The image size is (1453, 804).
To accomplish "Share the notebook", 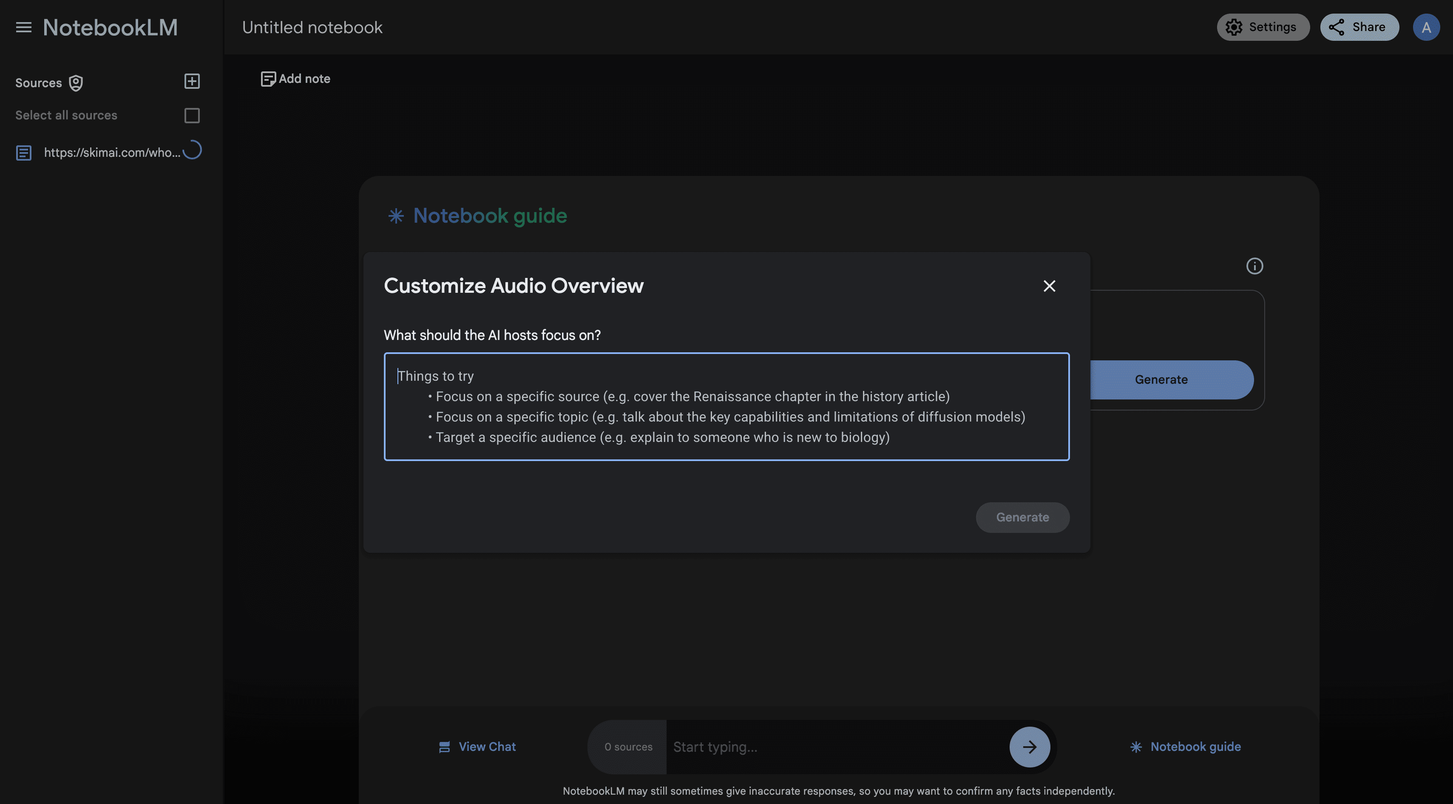I will (1359, 27).
